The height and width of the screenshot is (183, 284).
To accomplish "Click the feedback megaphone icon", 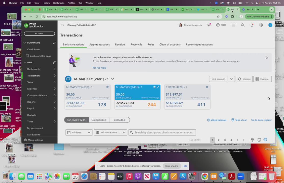I will (209, 25).
